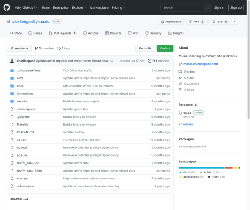This screenshot has width=250, height=210.
Task: Click the Go to file button
Action: [145, 48]
